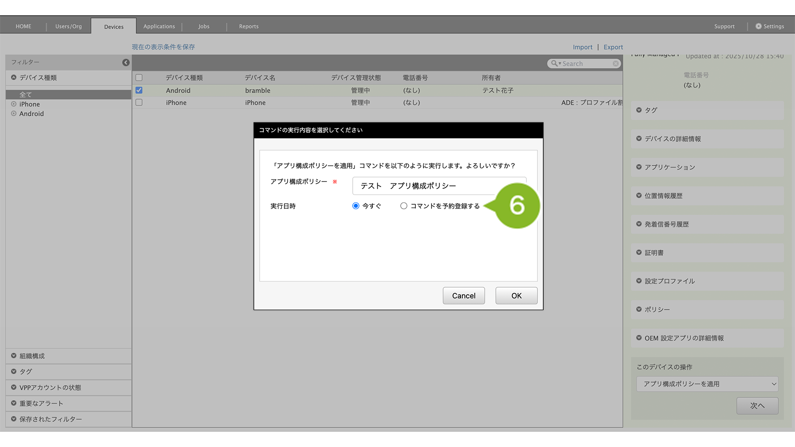This screenshot has height=447, width=795.
Task: Click the Settings gear icon
Action: pyautogui.click(x=758, y=26)
